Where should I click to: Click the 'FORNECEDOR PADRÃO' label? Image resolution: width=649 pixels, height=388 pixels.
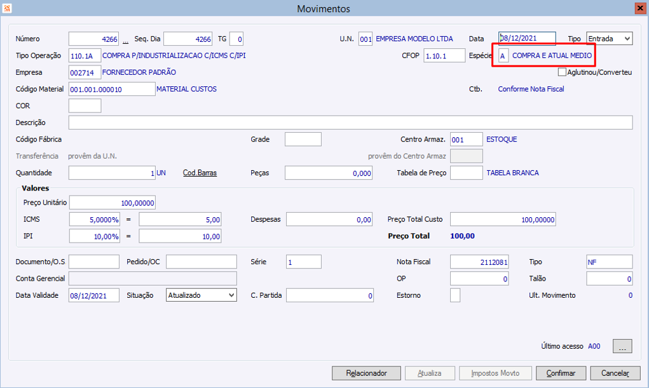139,72
